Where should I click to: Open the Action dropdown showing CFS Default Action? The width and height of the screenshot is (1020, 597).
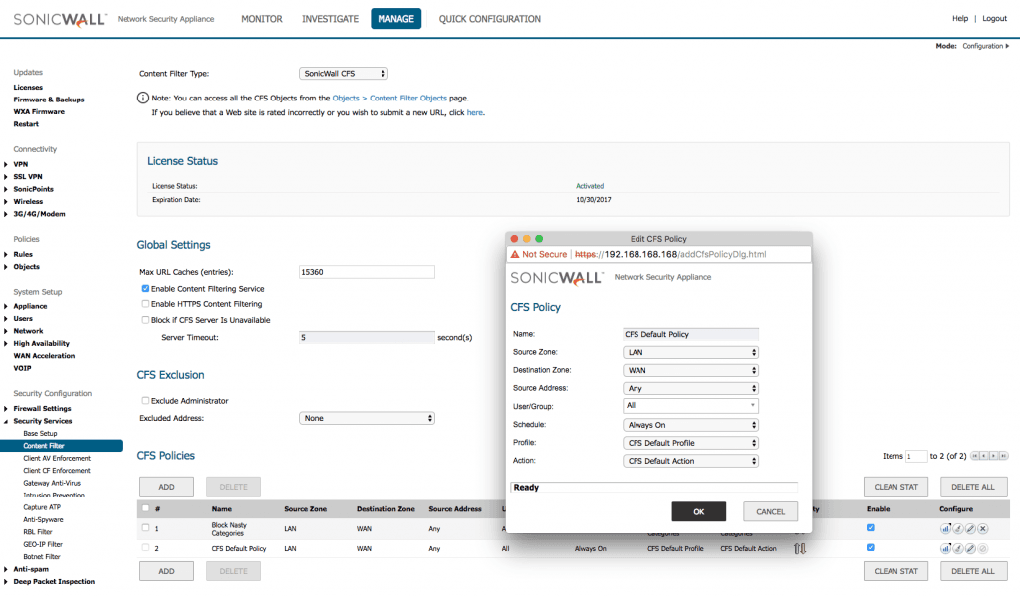tap(691, 461)
